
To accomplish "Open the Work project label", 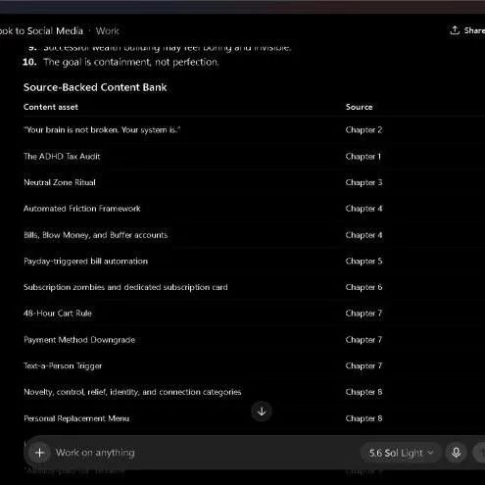I will tap(108, 31).
